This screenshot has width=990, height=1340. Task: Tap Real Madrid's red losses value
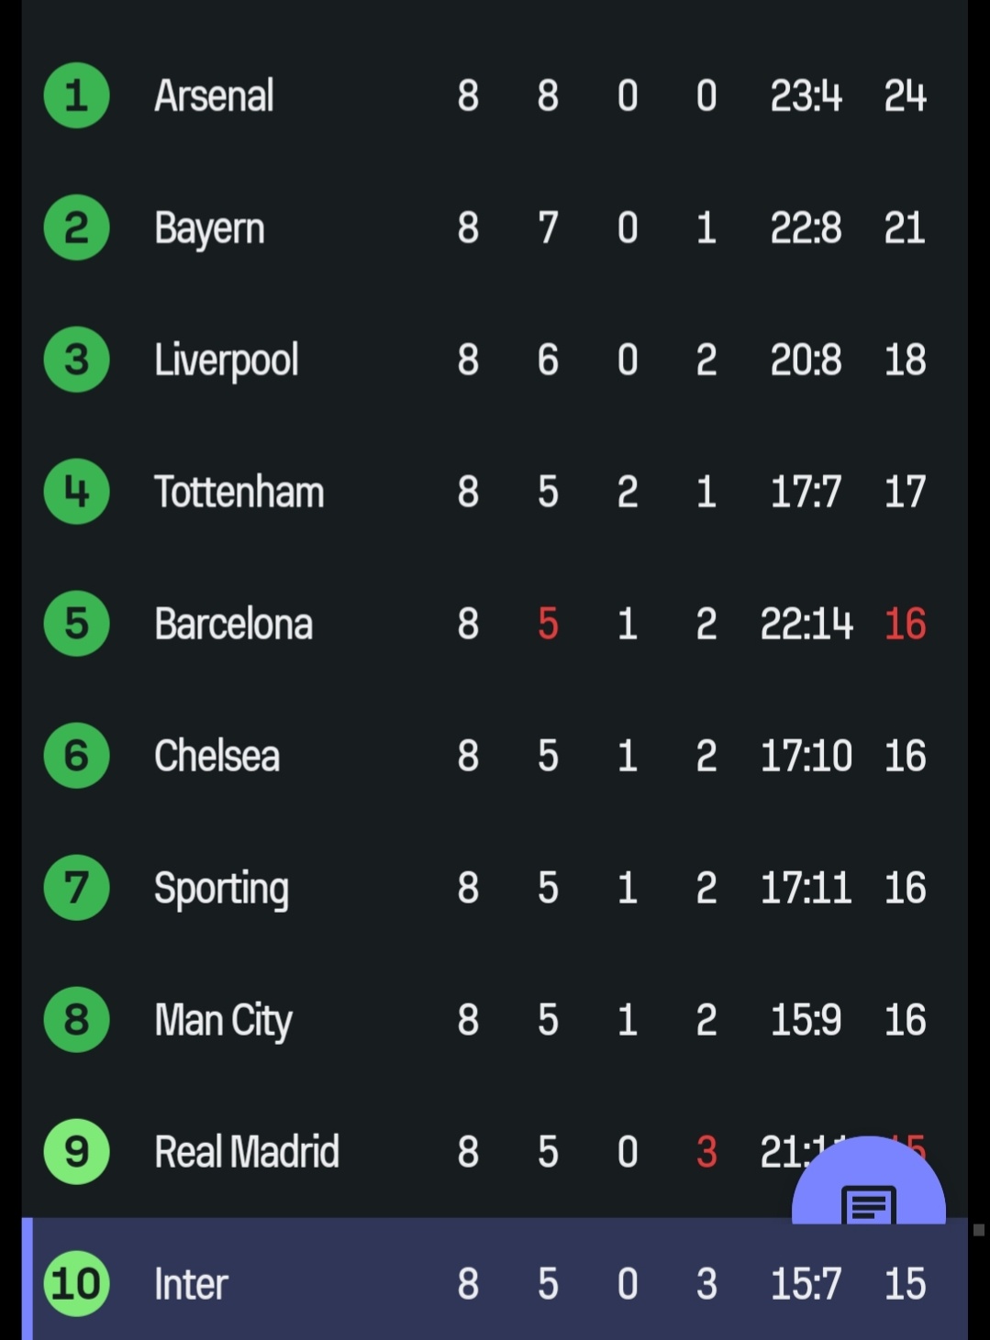[x=706, y=1152]
